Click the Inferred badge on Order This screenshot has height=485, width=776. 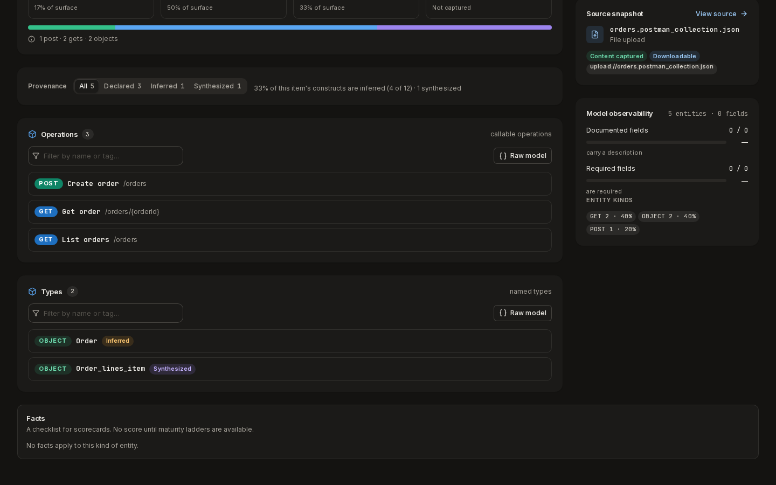117,341
